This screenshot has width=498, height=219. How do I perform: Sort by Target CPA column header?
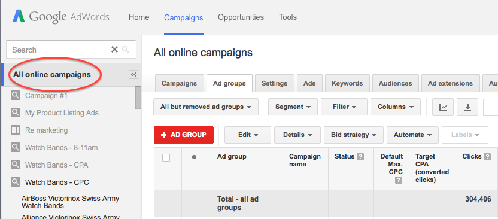point(432,168)
